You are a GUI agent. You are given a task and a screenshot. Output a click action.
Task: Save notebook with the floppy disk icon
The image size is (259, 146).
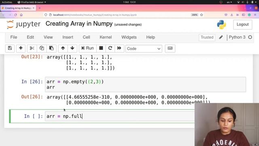(10, 48)
